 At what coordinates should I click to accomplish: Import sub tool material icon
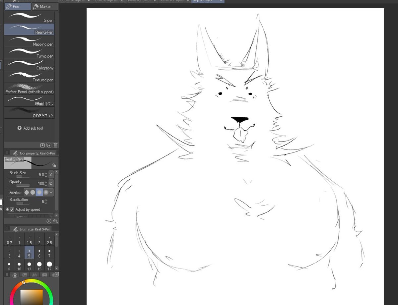tap(42, 145)
